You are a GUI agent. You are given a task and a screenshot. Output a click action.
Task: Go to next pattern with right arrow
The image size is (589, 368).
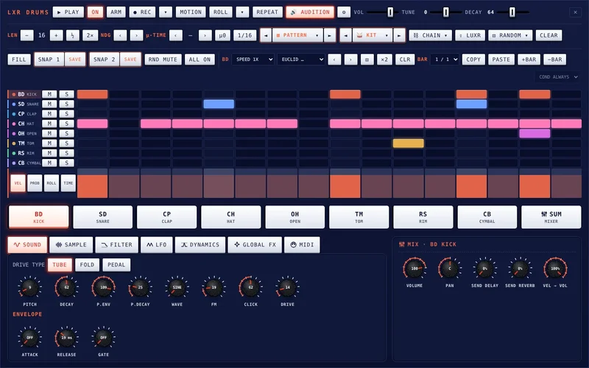[x=329, y=35]
